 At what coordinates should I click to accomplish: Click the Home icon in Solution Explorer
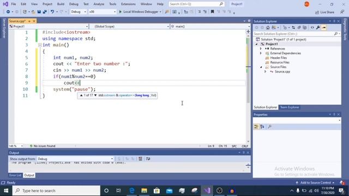click(268, 28)
